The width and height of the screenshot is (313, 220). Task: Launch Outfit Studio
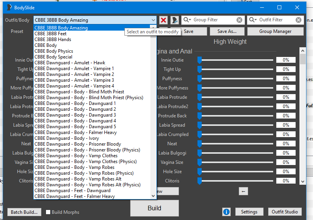click(x=285, y=212)
